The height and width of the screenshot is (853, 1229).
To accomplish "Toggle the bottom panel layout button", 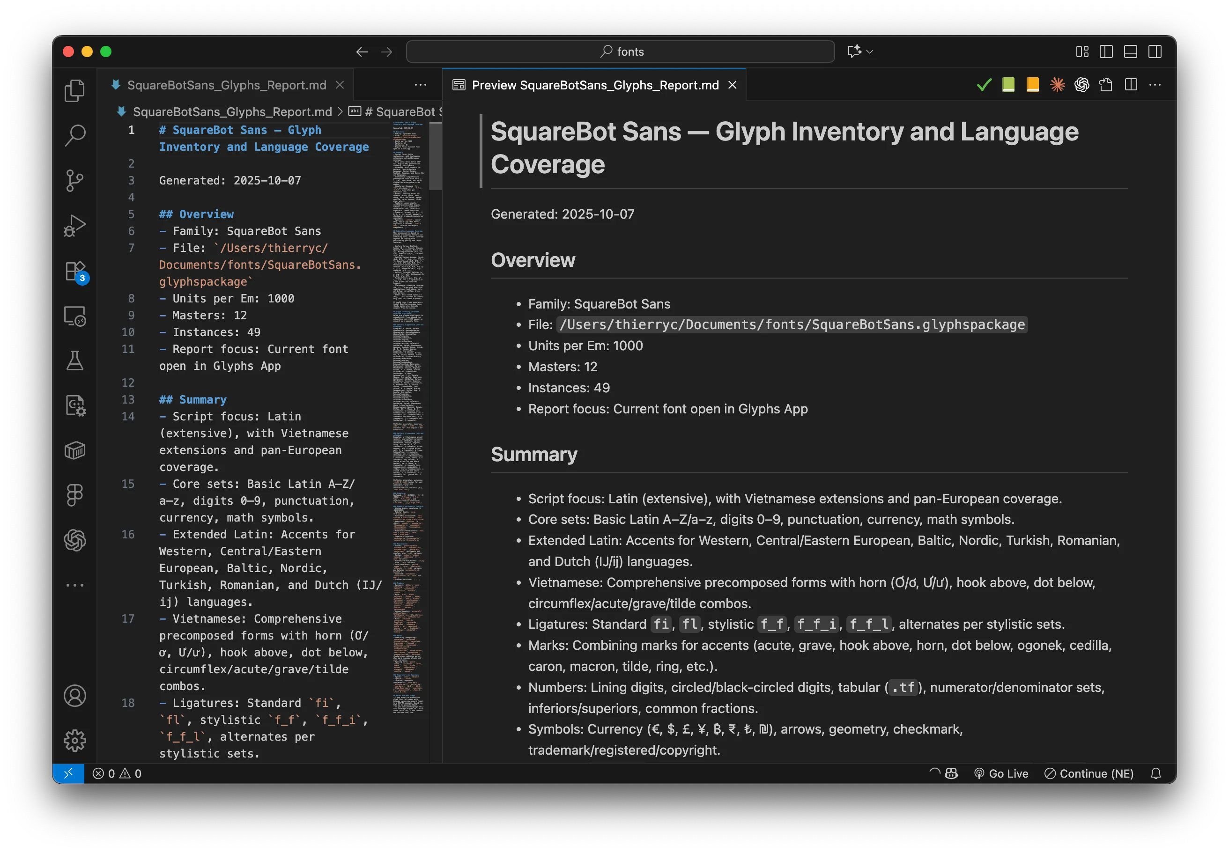I will click(x=1130, y=52).
